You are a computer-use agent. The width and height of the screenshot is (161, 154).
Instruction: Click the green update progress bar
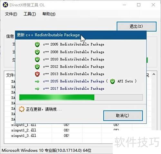(x=81, y=97)
